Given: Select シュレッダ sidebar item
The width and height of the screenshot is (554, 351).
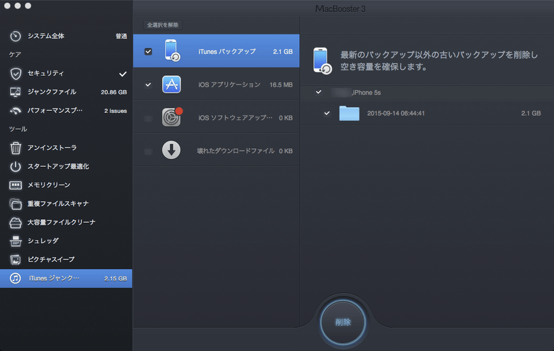Looking at the screenshot, I should tap(66, 241).
